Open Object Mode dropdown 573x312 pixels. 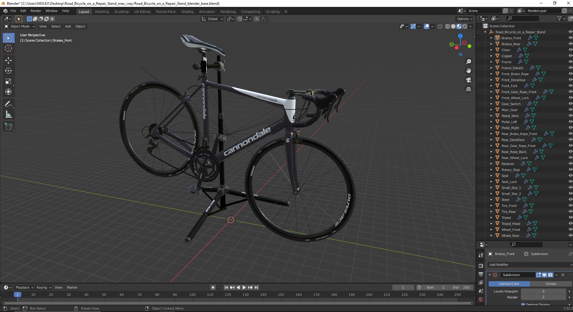click(x=19, y=26)
